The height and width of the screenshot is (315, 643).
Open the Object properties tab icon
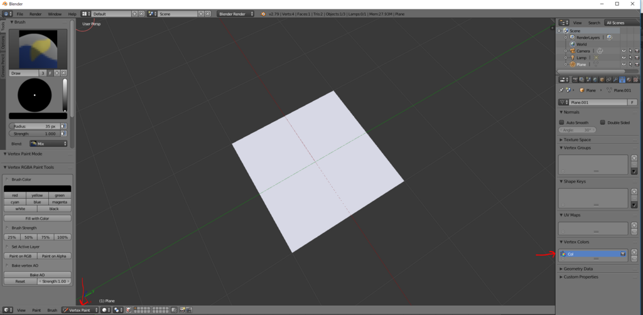pyautogui.click(x=602, y=80)
